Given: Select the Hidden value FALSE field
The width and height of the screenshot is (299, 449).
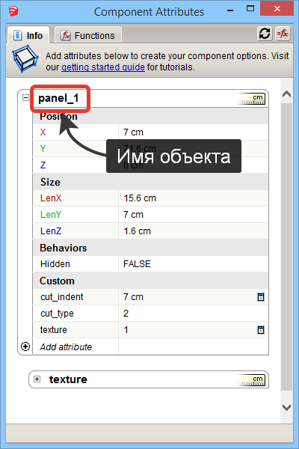Looking at the screenshot, I should pyautogui.click(x=194, y=264).
